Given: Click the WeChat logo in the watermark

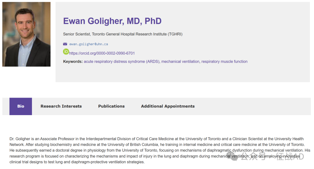Looking at the screenshot, I should coord(232,156).
